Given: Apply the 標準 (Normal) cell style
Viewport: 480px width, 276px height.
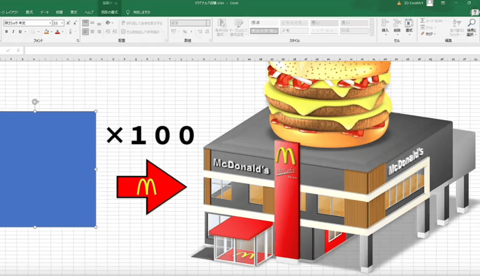Looking at the screenshot, I should tap(264, 23).
